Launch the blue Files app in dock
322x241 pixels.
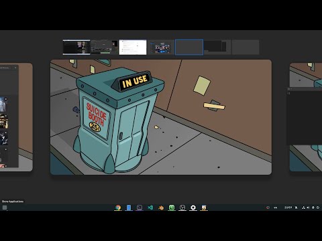129,208
